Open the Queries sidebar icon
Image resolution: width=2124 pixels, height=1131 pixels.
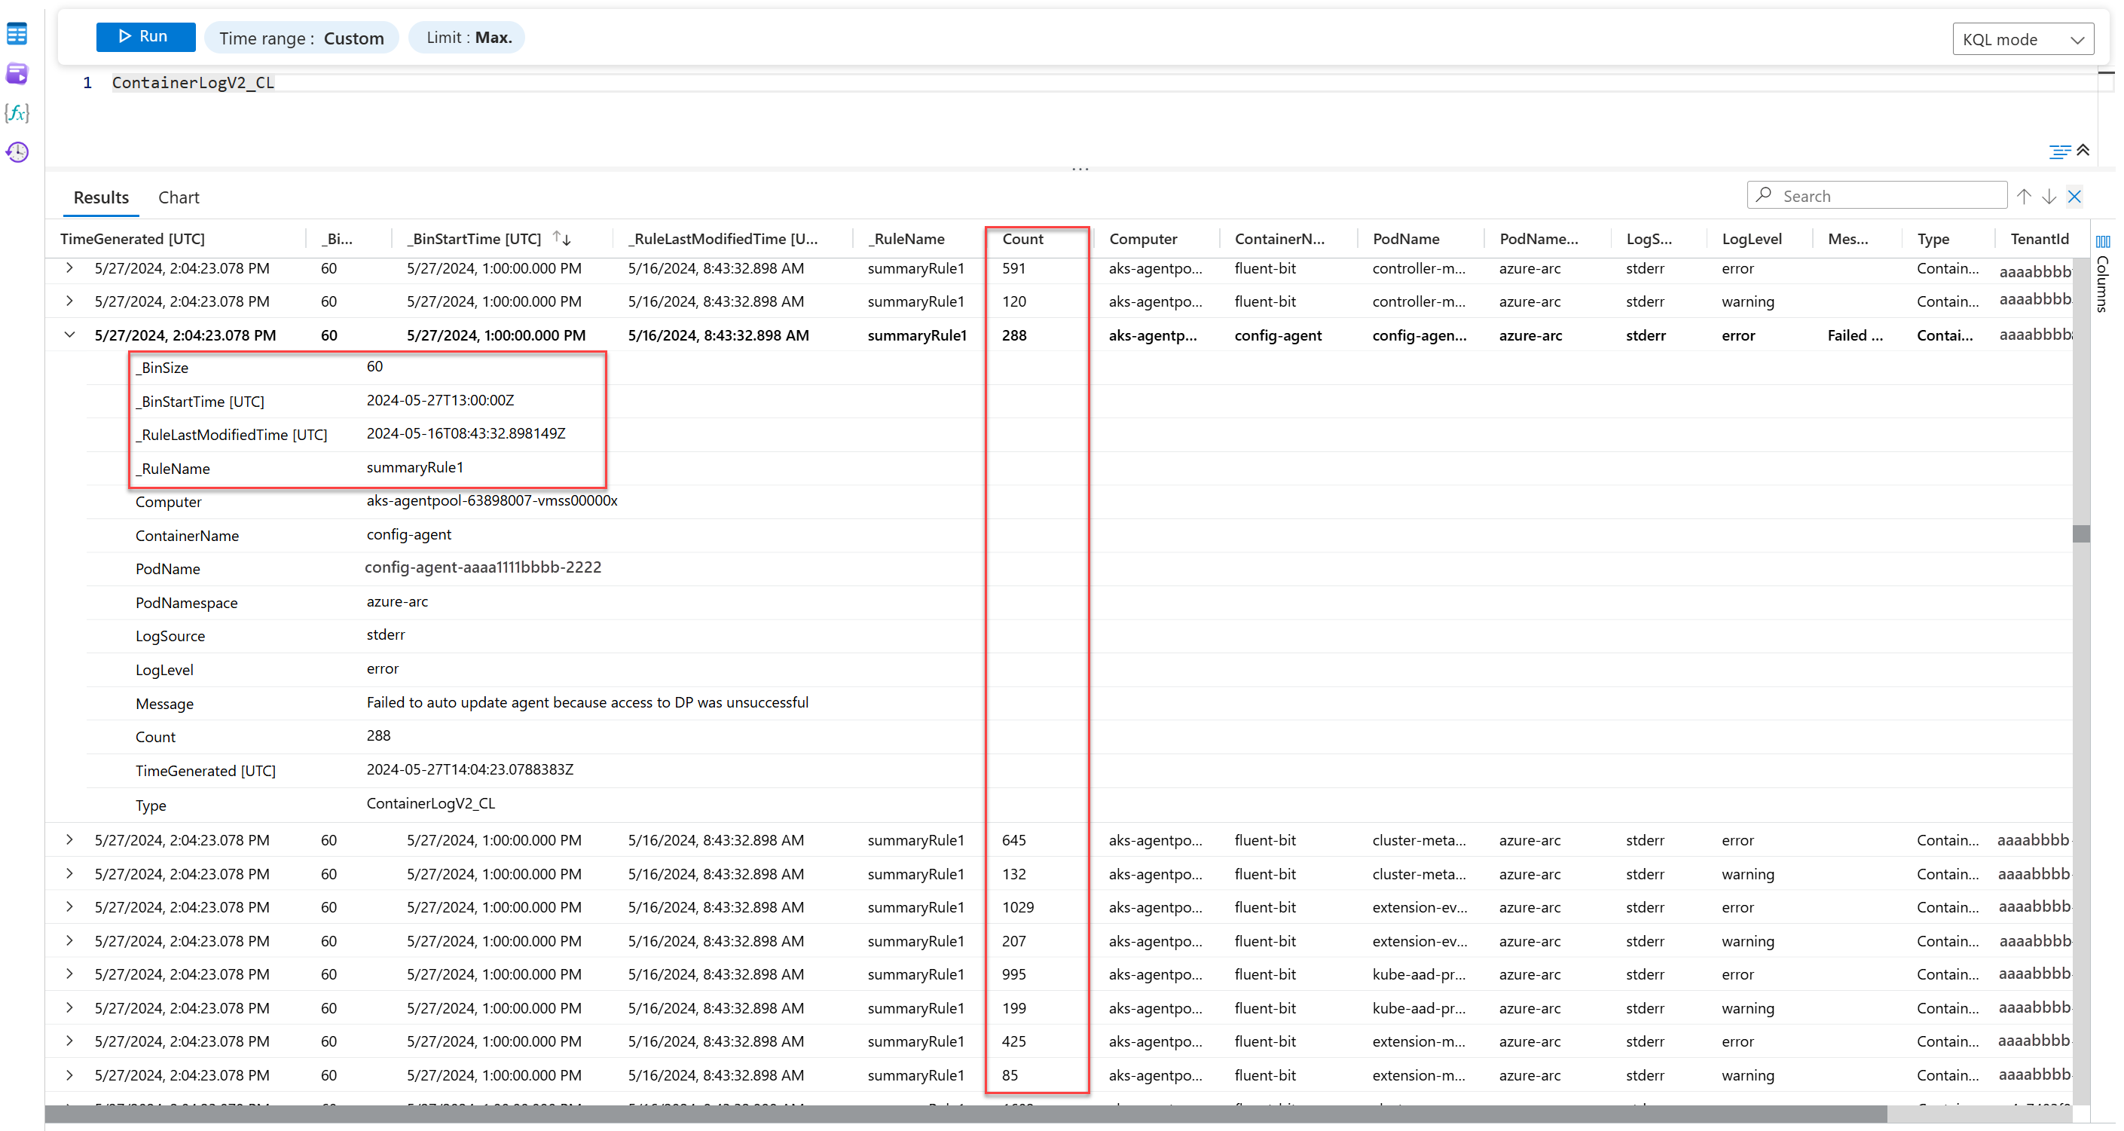[17, 74]
